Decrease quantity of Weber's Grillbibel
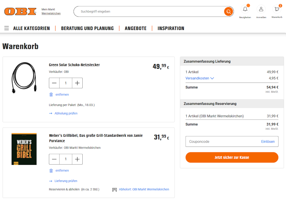The height and width of the screenshot is (200, 286). [x=54, y=159]
